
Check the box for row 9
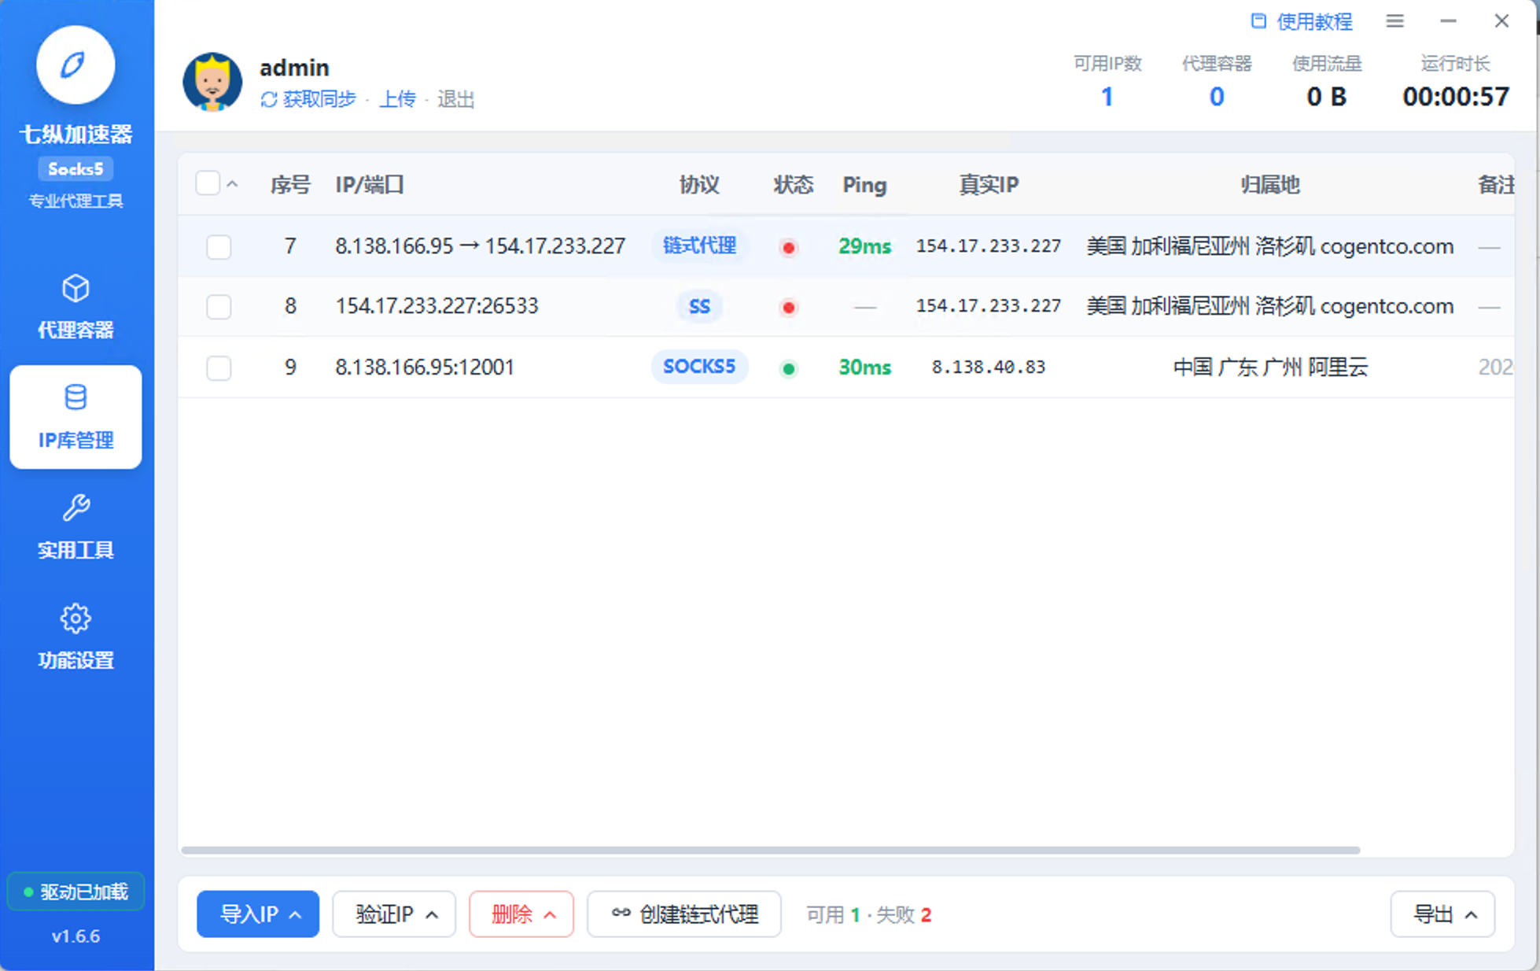click(219, 367)
